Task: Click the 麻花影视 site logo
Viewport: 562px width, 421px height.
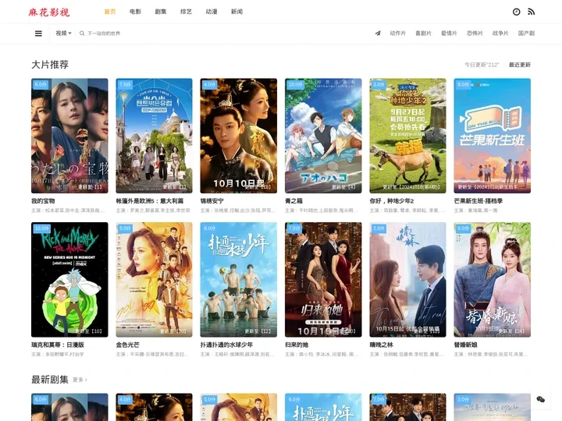Action: click(48, 12)
